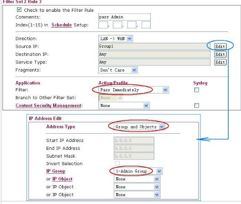This screenshot has height=204, width=241.
Task: Open the second IP Object None dropdown
Action: pyautogui.click(x=137, y=187)
